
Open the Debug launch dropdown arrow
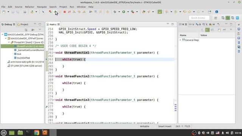(x=119, y=12)
